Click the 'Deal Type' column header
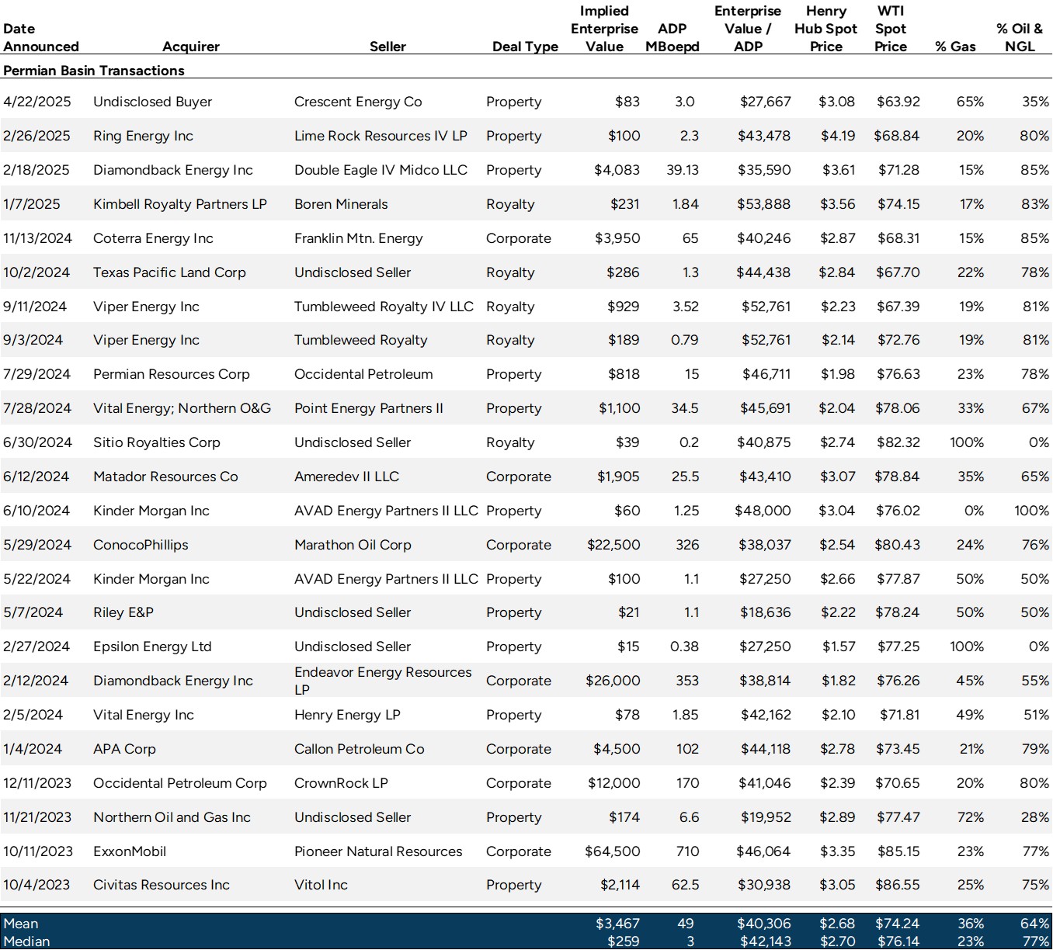Screen dimensions: 1053x950 coord(525,47)
